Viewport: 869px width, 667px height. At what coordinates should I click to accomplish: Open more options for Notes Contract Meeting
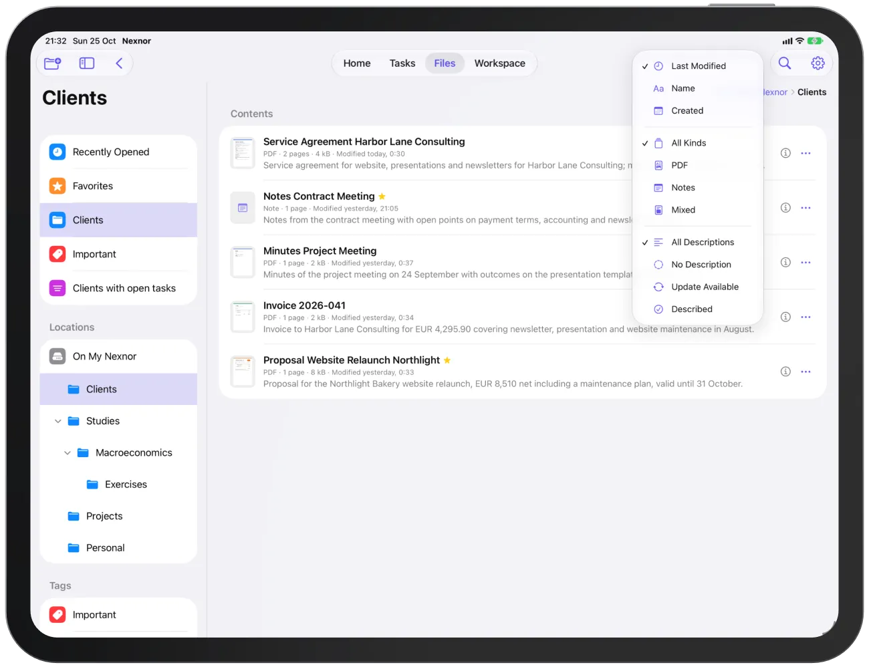(x=805, y=208)
